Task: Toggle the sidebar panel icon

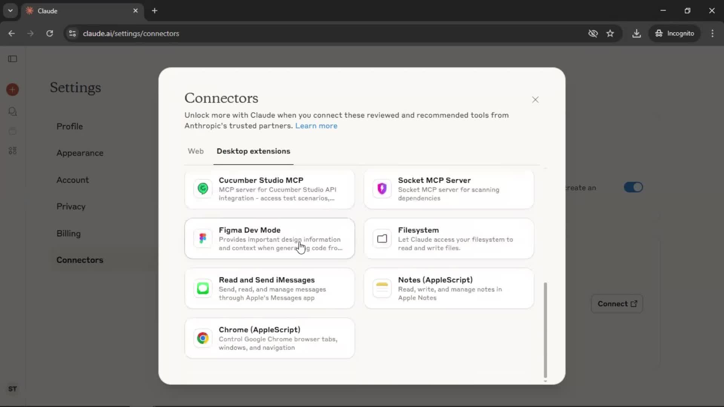Action: (x=12, y=59)
